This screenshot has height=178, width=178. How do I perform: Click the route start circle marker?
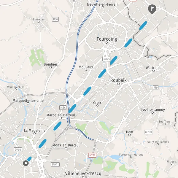tap(26, 163)
